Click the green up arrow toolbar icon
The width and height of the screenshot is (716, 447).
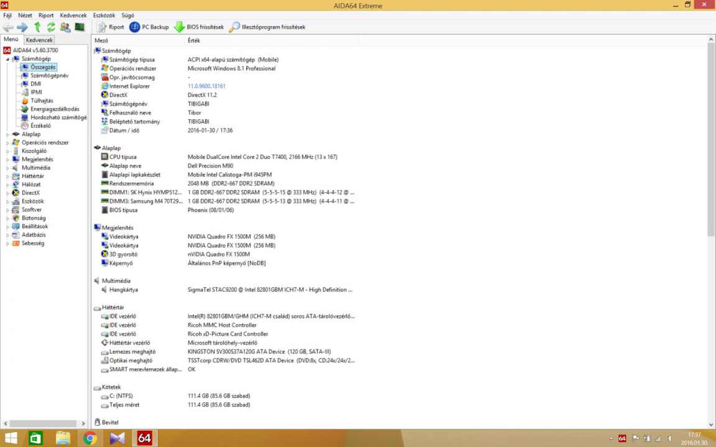click(x=37, y=27)
